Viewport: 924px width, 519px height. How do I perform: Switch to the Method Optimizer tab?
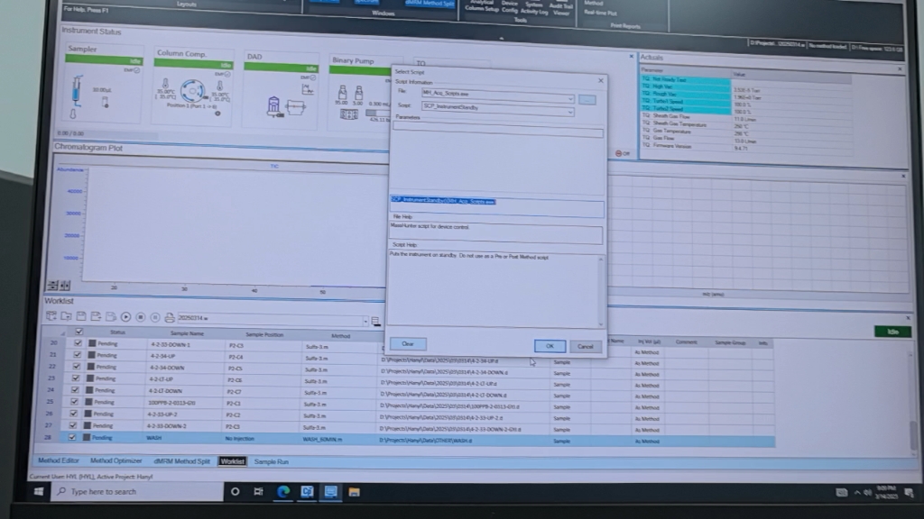[116, 460]
